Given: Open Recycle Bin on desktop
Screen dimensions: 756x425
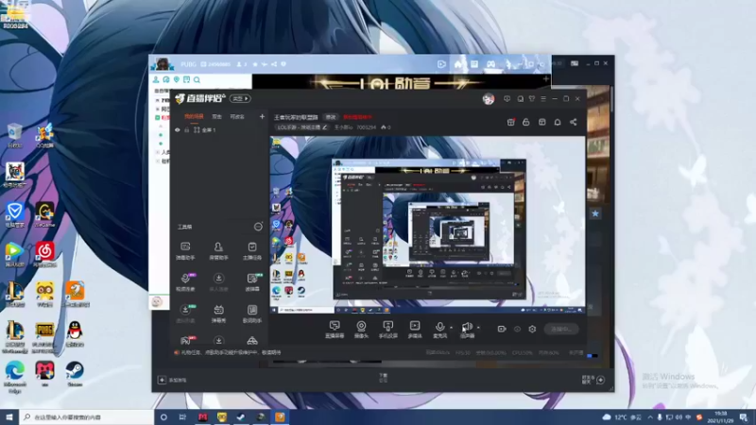Looking at the screenshot, I should (15, 135).
